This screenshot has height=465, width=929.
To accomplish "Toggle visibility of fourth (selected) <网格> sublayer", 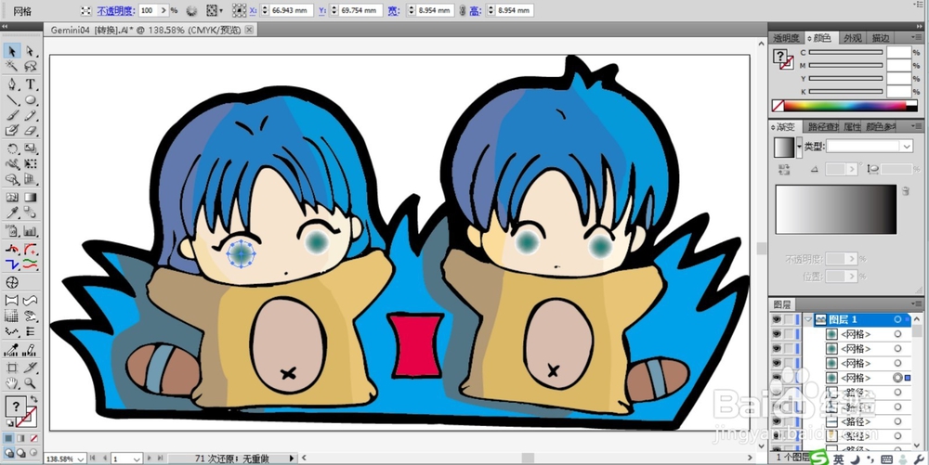I will [776, 378].
